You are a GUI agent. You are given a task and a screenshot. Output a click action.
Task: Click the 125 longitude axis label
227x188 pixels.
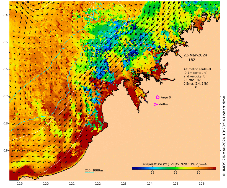[176, 184]
